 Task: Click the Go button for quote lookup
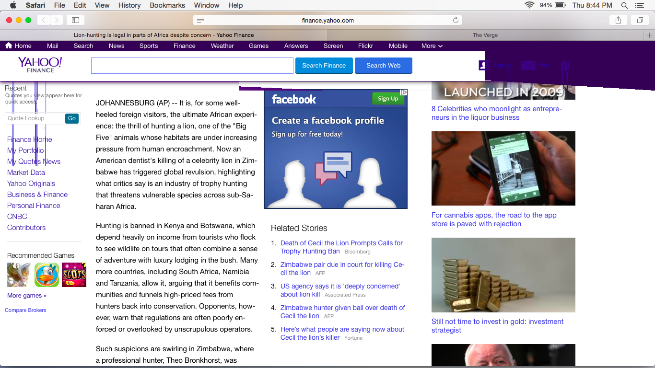click(72, 118)
